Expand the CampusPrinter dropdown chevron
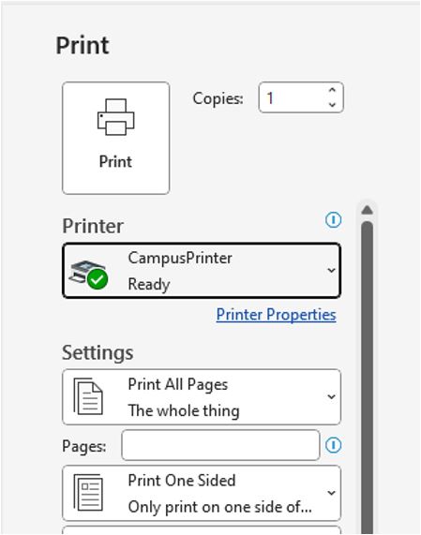Screen dimensions: 421x535 (331, 271)
